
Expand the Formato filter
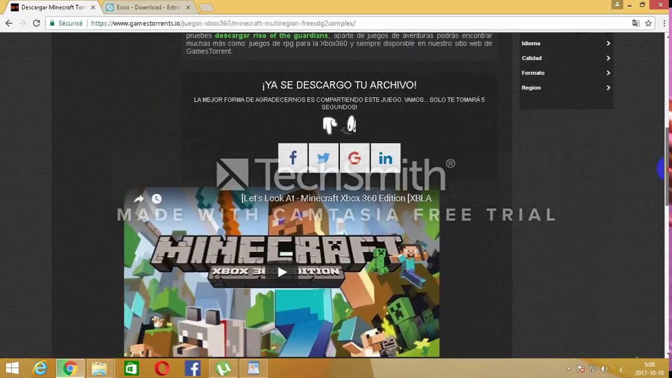(566, 73)
